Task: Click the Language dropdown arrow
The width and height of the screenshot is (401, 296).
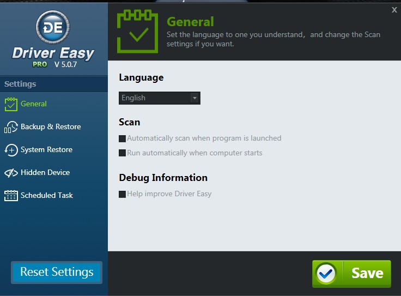Action: [195, 98]
